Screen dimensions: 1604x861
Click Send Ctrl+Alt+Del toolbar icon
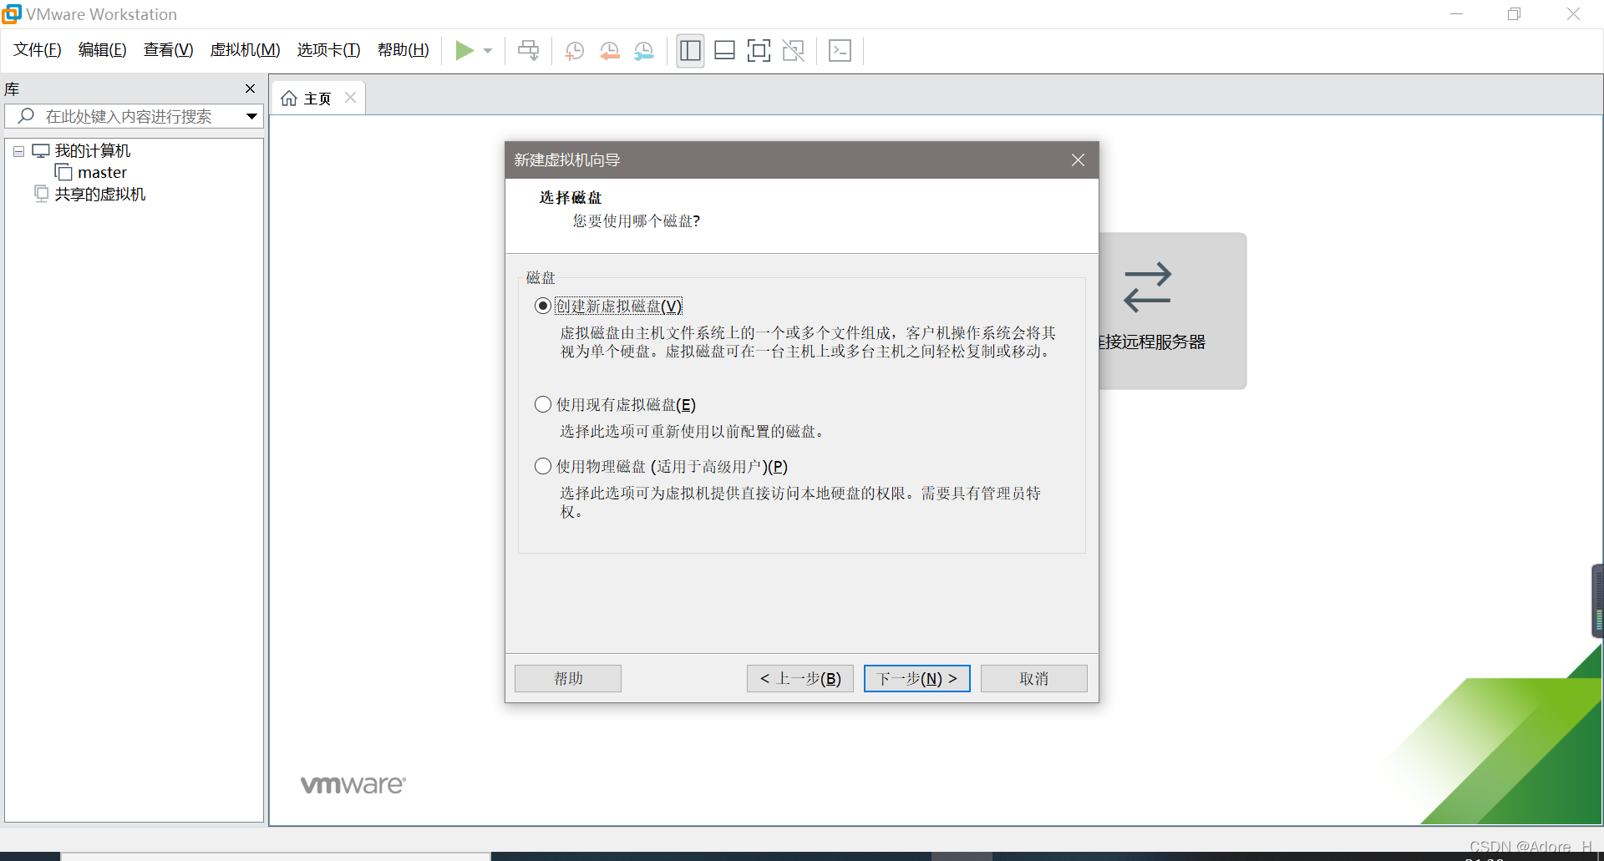[x=528, y=51]
